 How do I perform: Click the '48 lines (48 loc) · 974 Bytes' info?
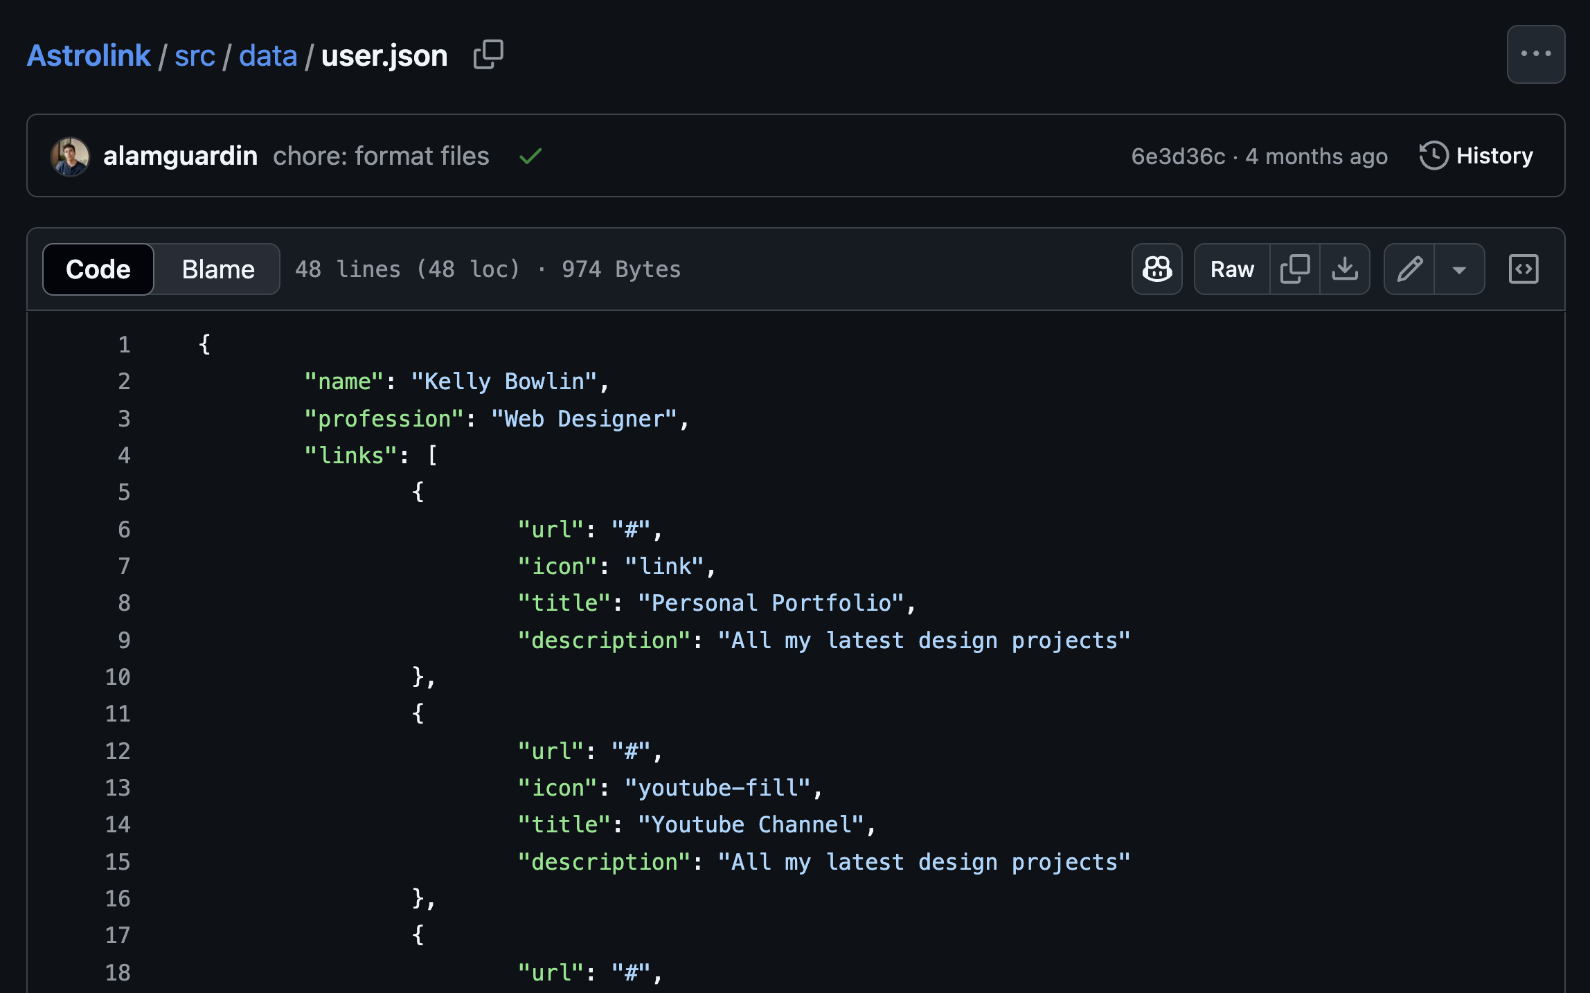pos(488,269)
